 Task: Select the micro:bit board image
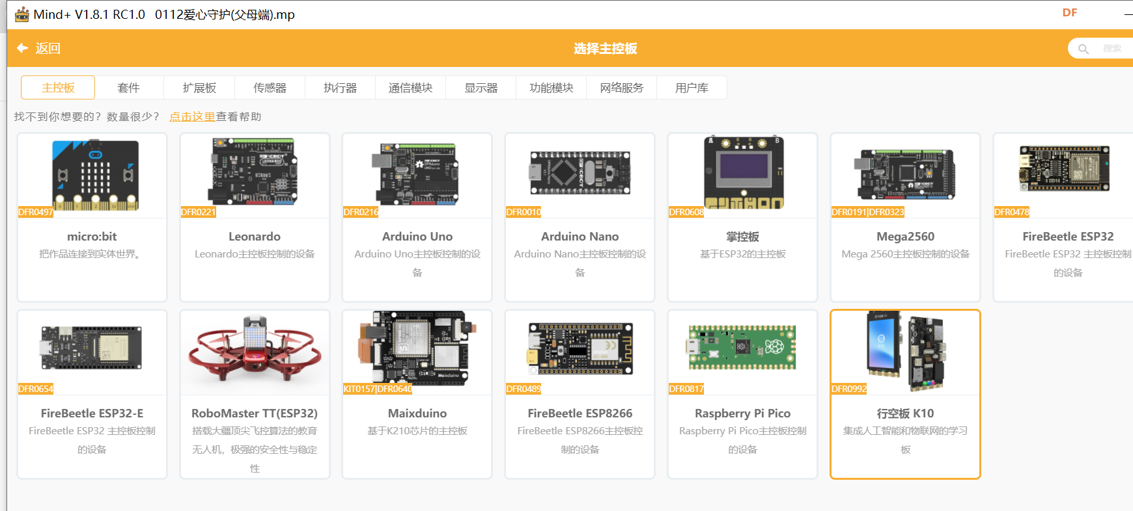(95, 175)
